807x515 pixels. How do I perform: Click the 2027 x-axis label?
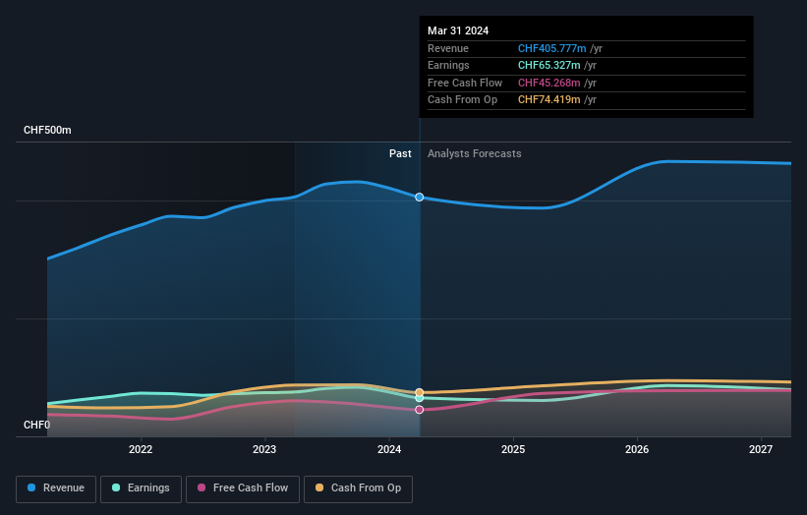coord(761,449)
